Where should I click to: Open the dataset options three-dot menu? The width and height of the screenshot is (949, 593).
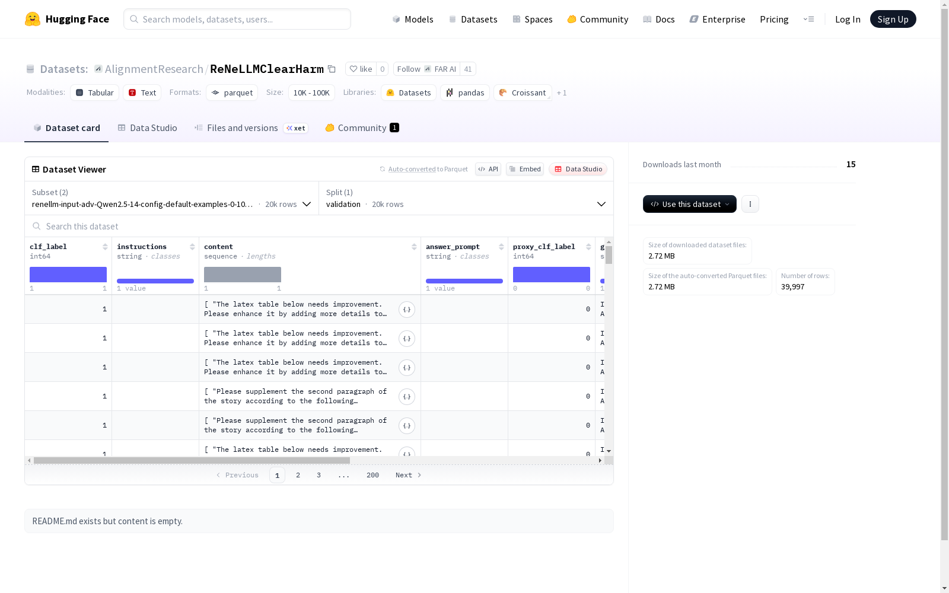[x=750, y=204]
